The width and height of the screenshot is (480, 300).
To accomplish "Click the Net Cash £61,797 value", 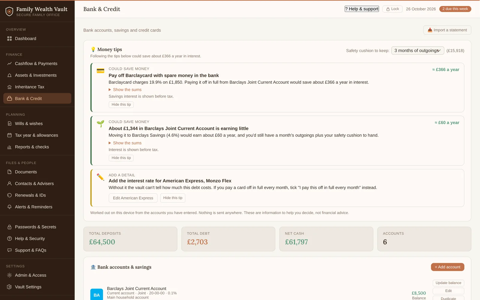I will 296,242.
